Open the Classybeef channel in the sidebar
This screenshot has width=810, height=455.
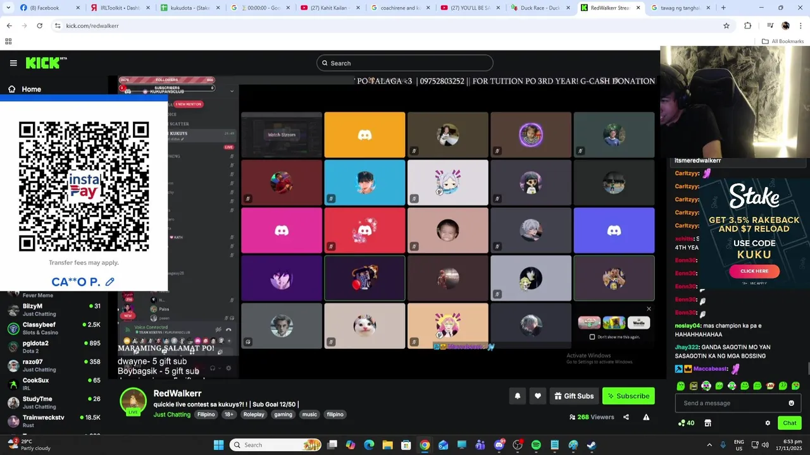tap(54, 328)
